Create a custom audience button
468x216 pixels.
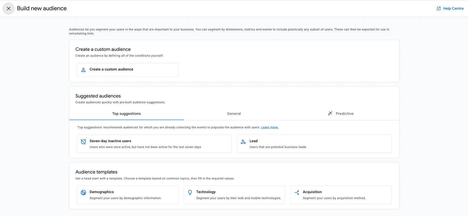(x=128, y=70)
